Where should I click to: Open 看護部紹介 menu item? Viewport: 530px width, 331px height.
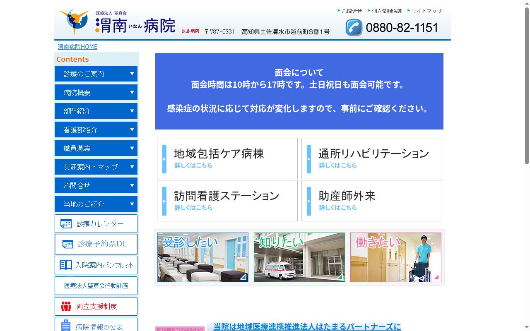pos(96,130)
